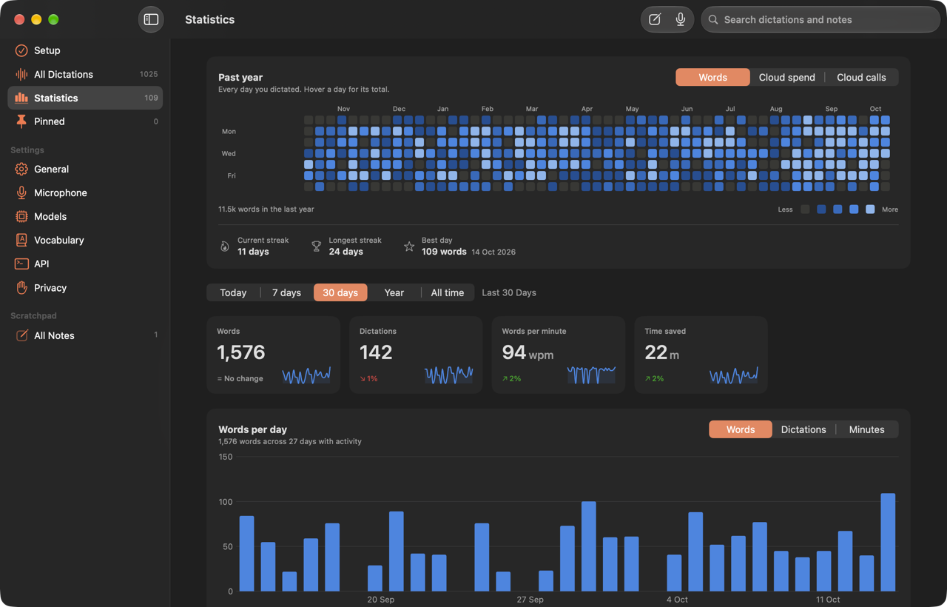
Task: Select the All time range
Action: tap(448, 292)
